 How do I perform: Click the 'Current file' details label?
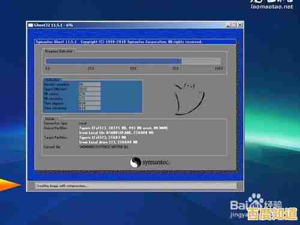coord(52,147)
